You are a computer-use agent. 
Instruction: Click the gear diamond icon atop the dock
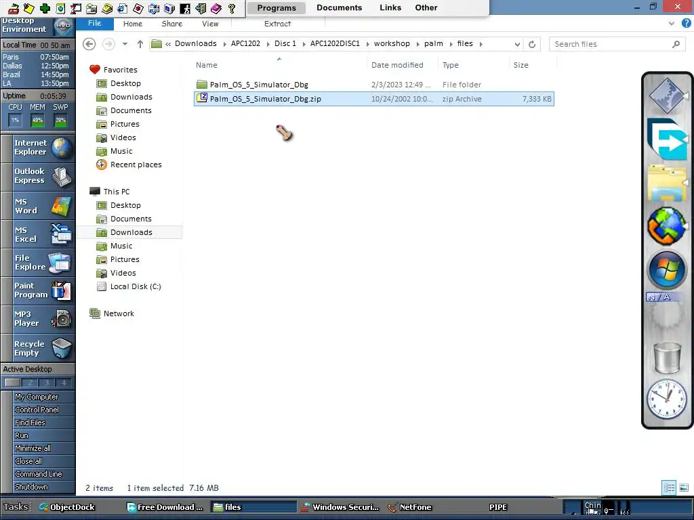[x=667, y=96]
